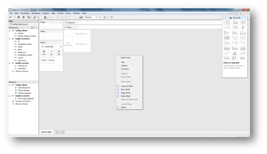Select the pie chart in Show Me
This screenshot has height=154, width=267.
tap(243, 27)
